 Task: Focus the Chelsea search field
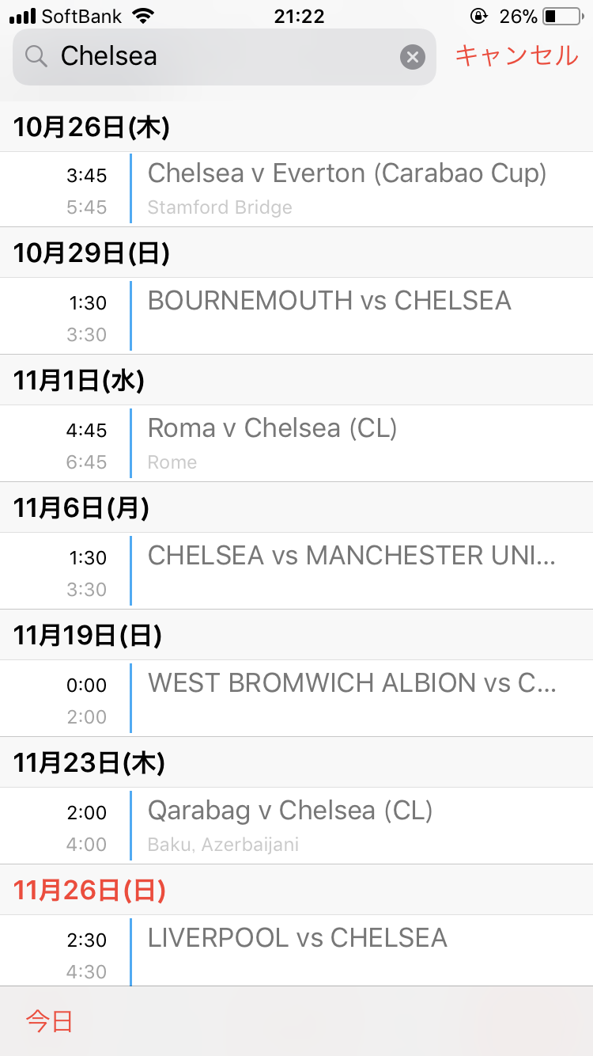[x=225, y=57]
